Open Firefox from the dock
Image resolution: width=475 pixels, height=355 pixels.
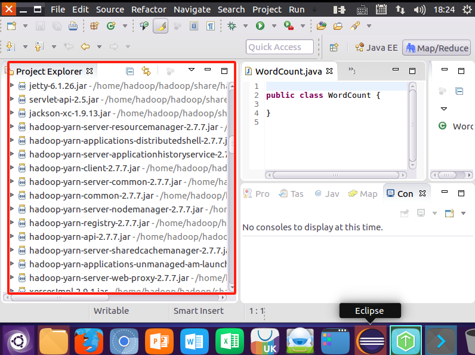pyautogui.click(x=89, y=341)
